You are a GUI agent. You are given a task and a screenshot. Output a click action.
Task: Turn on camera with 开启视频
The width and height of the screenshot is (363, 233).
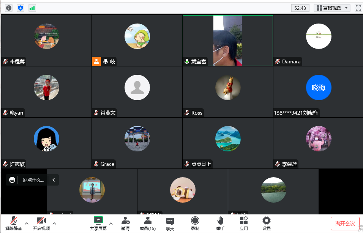41,224
